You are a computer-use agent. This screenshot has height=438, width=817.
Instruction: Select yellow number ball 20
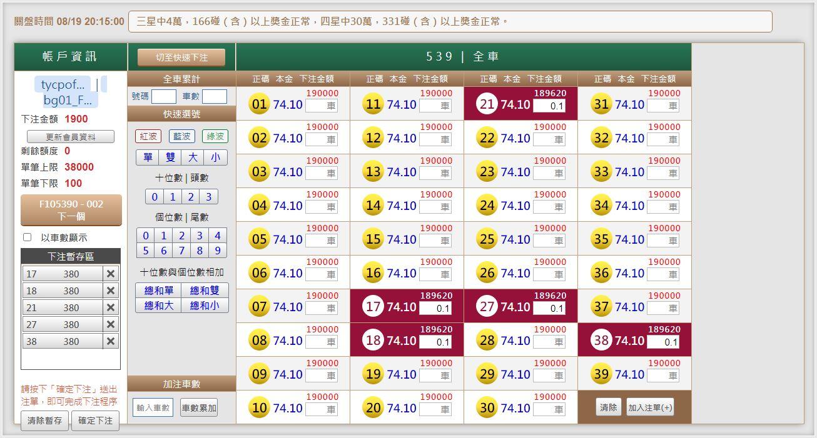tap(373, 408)
